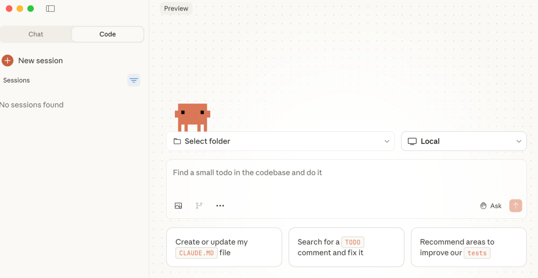Click the chevron on Select folder
Screen dimensions: 538x278
click(387, 141)
